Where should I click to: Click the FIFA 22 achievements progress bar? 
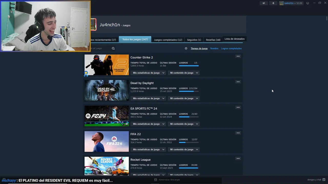[189, 143]
